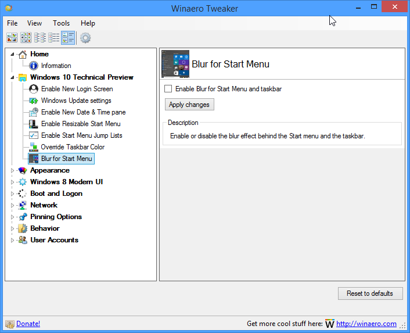The width and height of the screenshot is (410, 333).
Task: Collapse the Windows 10 Technical Preview node
Action: coord(12,77)
